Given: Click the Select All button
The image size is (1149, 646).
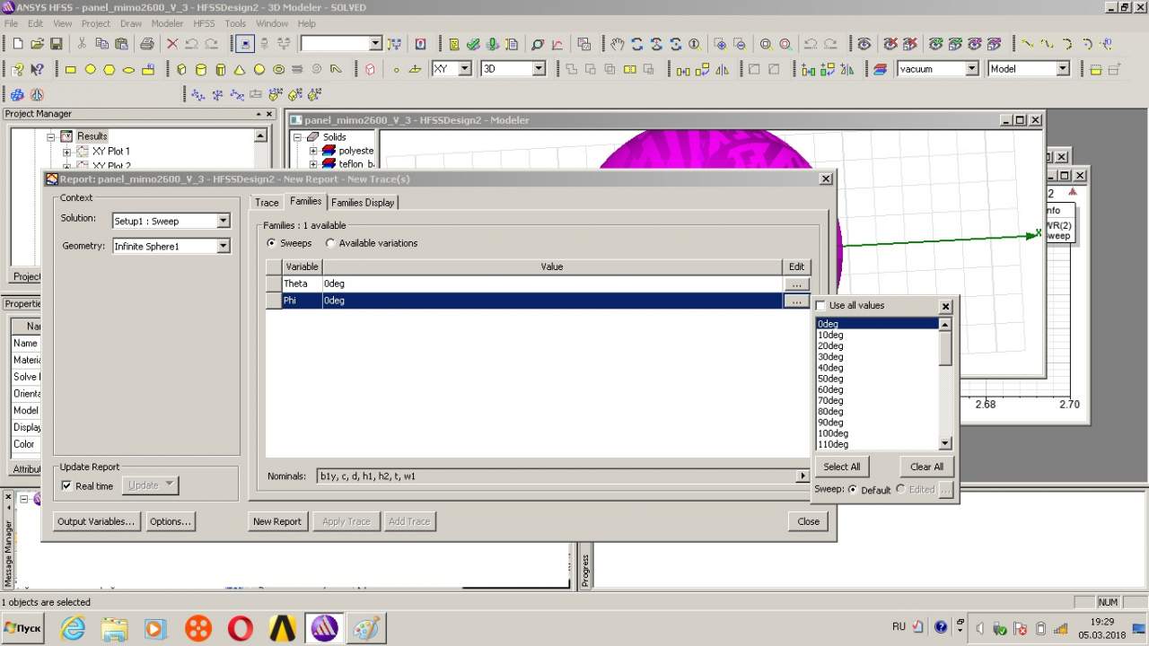Looking at the screenshot, I should [x=842, y=467].
